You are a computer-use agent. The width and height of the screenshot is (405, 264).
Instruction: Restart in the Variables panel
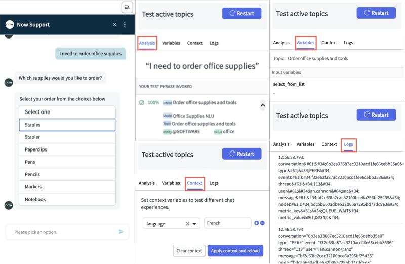tap(376, 13)
